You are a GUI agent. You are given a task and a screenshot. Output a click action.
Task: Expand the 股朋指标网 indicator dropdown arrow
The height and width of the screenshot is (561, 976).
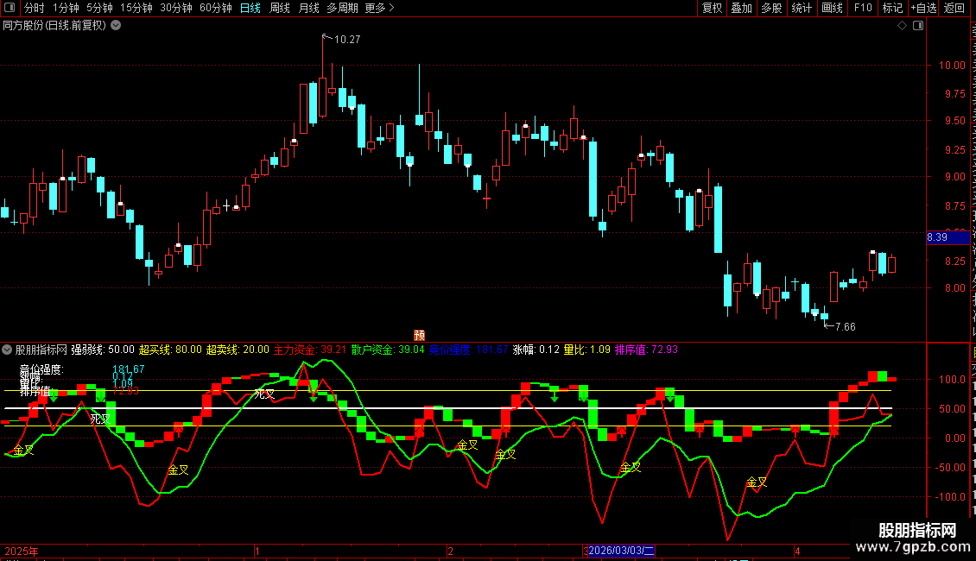tap(7, 350)
